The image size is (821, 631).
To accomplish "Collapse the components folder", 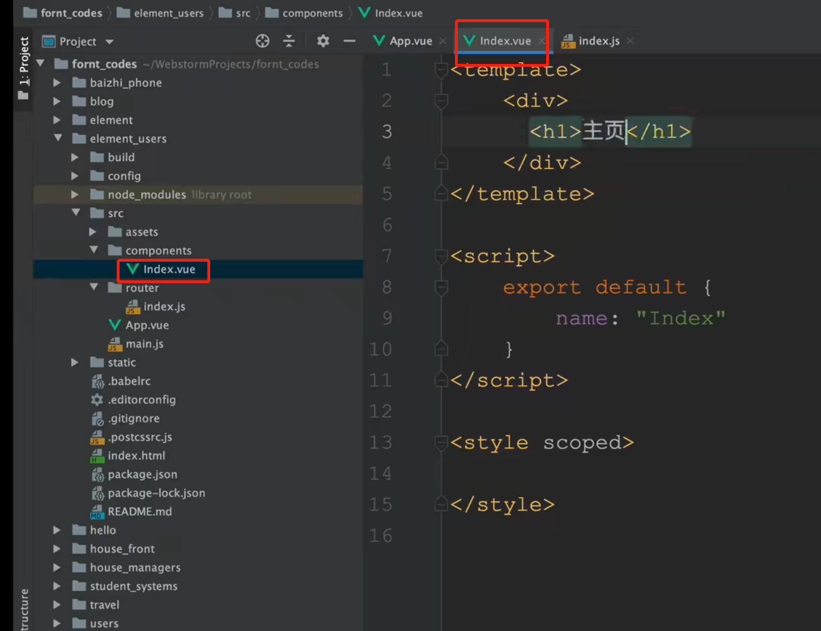I will pos(94,250).
